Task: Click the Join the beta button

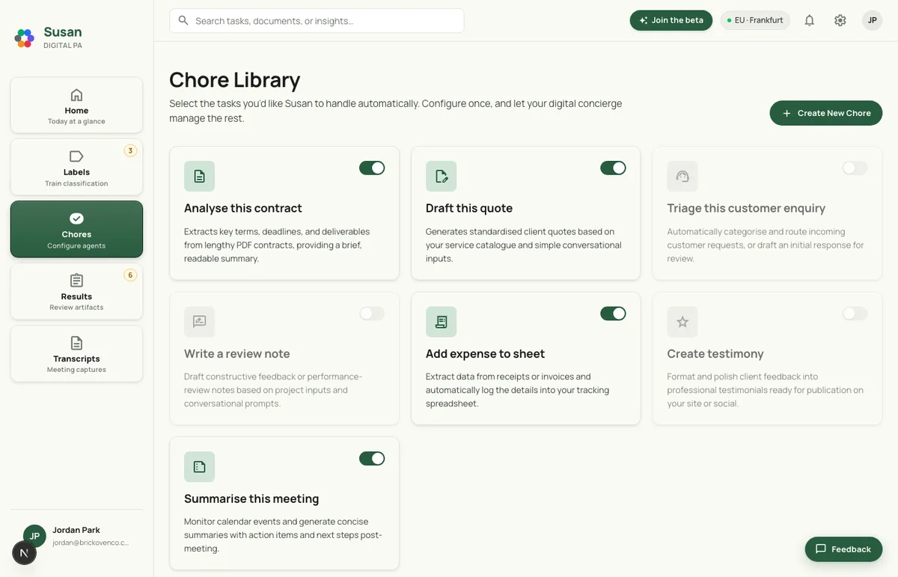Action: 671,20
